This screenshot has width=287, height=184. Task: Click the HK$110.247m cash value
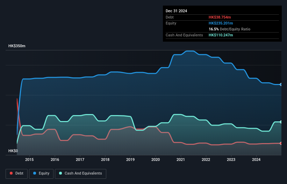[x=221, y=35]
